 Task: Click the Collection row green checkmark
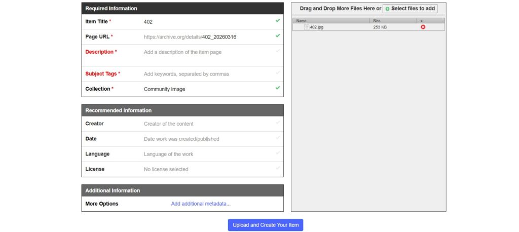coord(277,88)
